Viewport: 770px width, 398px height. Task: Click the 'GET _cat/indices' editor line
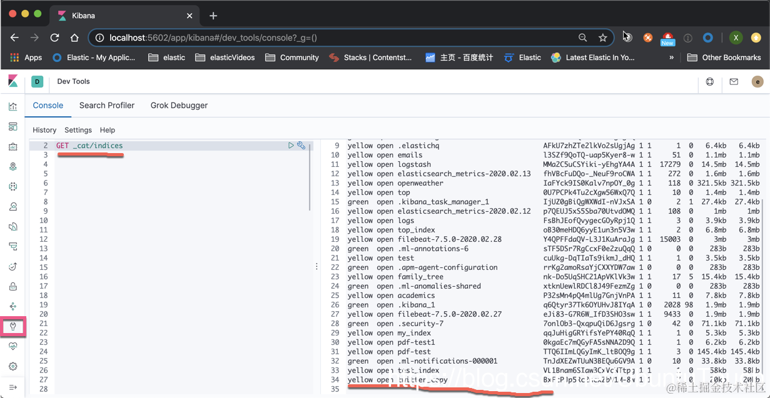(x=89, y=146)
